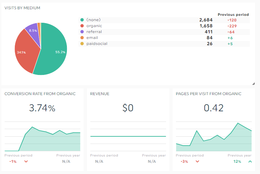Click the $0 revenue value
Viewport: 260px width, 174px height.
click(x=128, y=108)
